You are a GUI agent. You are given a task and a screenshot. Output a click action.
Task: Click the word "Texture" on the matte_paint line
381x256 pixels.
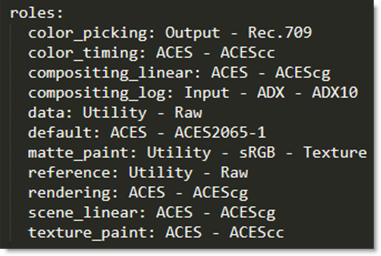click(335, 153)
